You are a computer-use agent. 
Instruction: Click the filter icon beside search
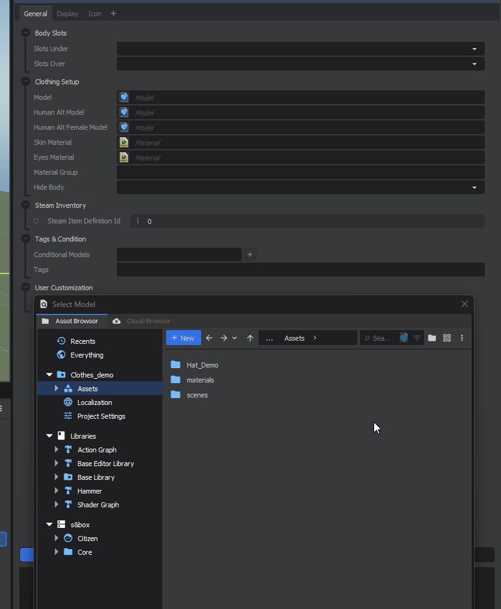[x=417, y=338]
